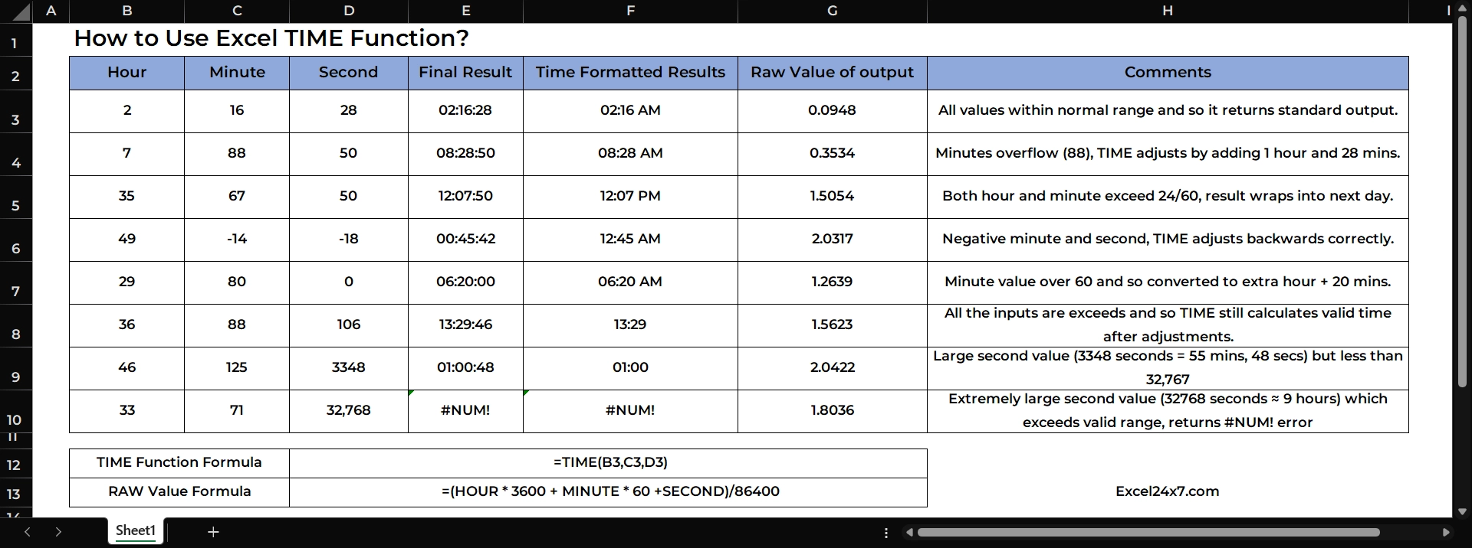Select second value cell 106
The image size is (1472, 548).
point(349,326)
